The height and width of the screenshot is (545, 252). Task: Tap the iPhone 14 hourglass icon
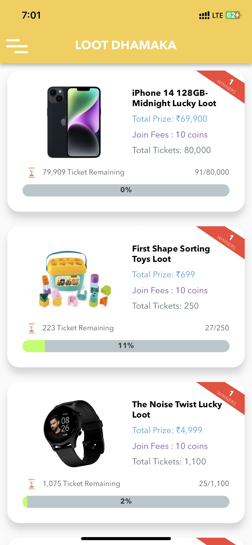[x=32, y=172]
